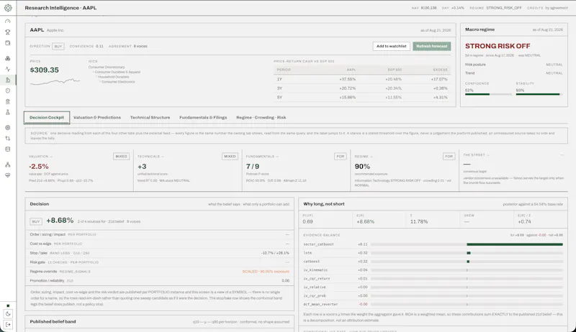Viewport: 576px width, 332px height.
Task: Open the wallet icon in sidebar
Action: point(8,43)
